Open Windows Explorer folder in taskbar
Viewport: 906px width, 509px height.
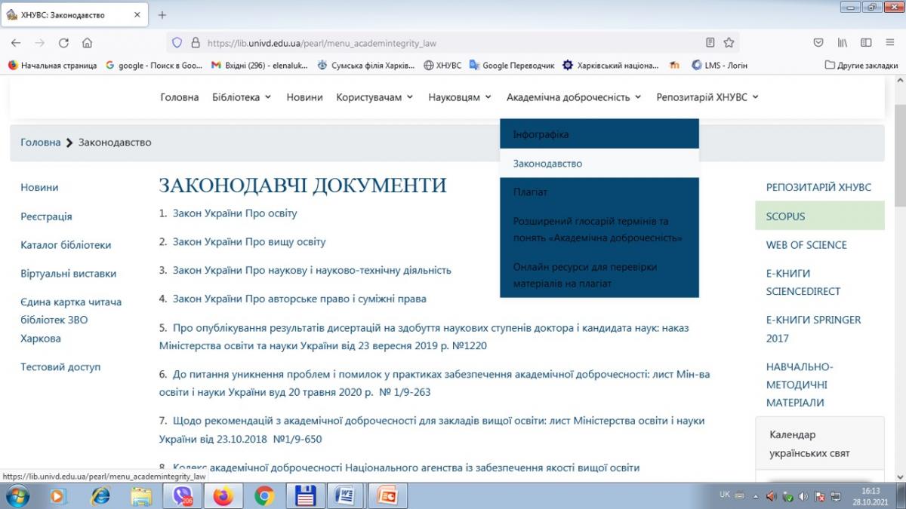tap(140, 495)
